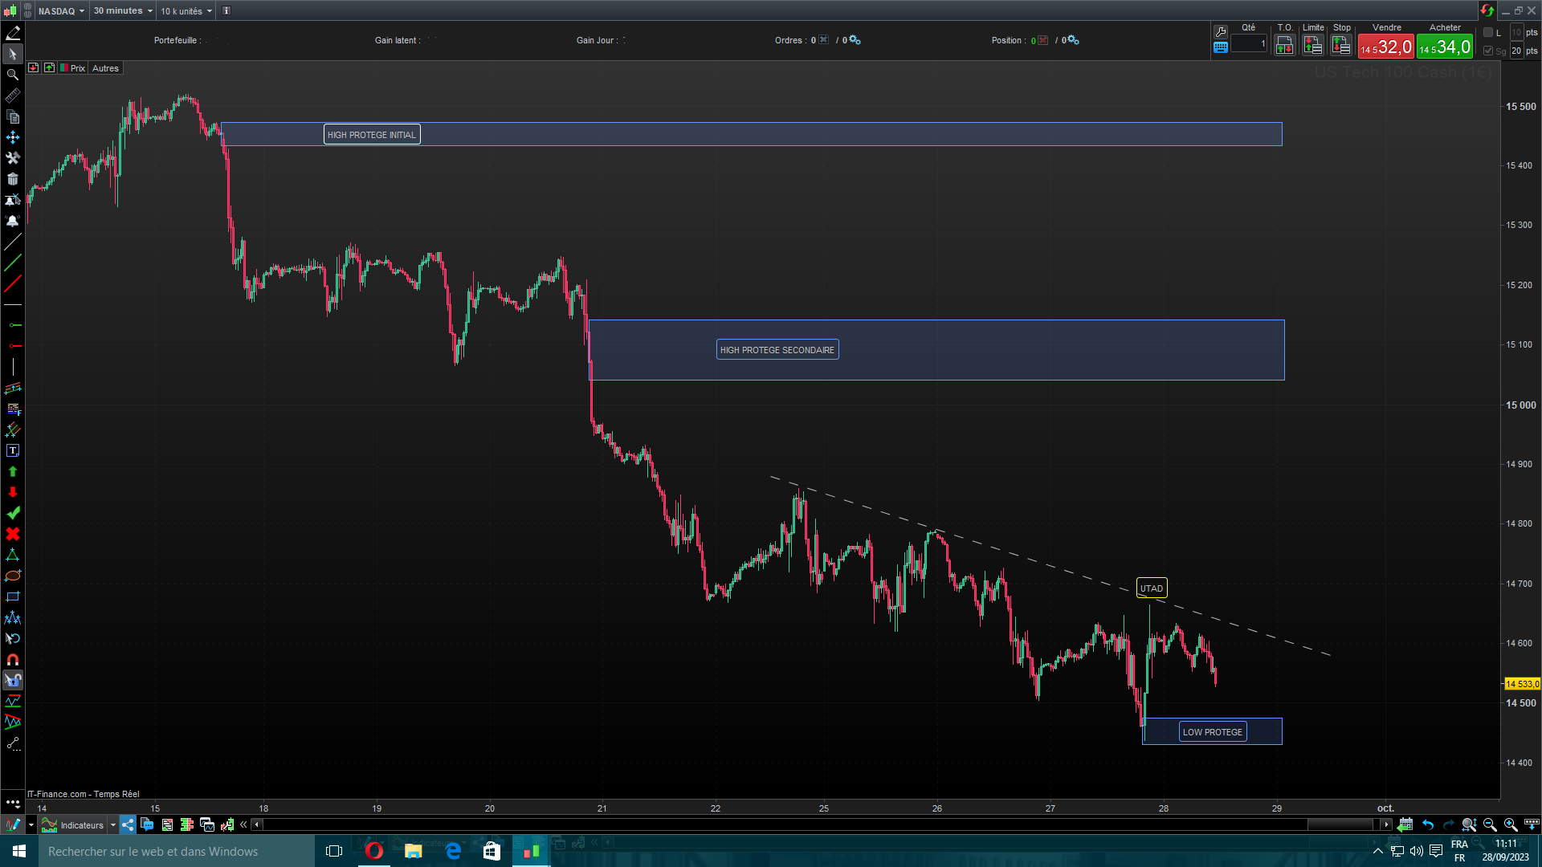Open the trading settings wrench icon

pos(1221,31)
